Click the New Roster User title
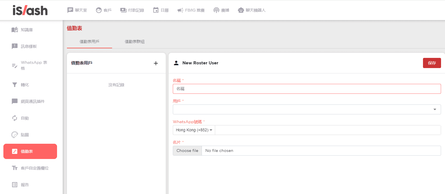This screenshot has width=445, height=194. 200,63
